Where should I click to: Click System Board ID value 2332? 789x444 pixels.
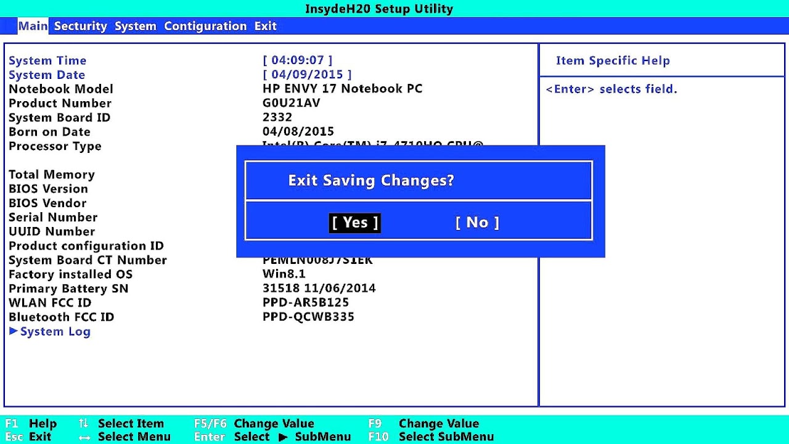tap(277, 117)
